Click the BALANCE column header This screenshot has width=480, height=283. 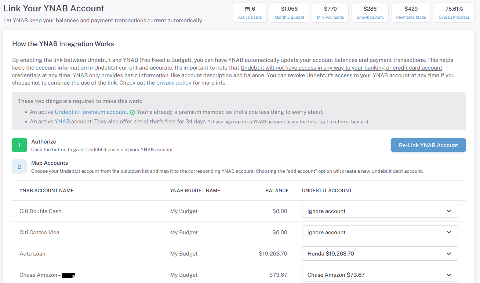(x=277, y=190)
